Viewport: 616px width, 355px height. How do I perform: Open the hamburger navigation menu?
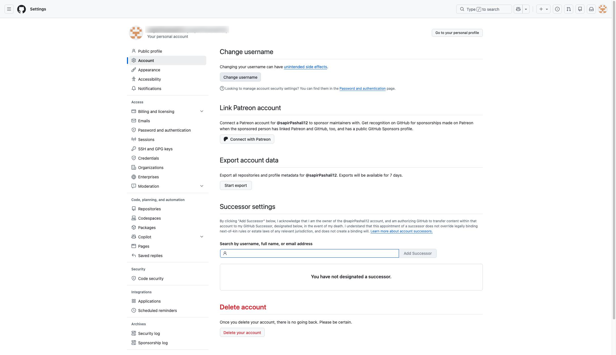(9, 9)
